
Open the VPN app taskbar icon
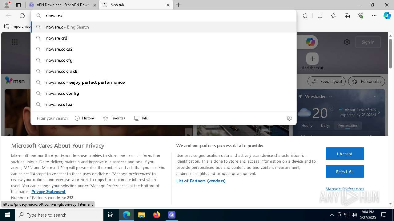pyautogui.click(x=172, y=215)
